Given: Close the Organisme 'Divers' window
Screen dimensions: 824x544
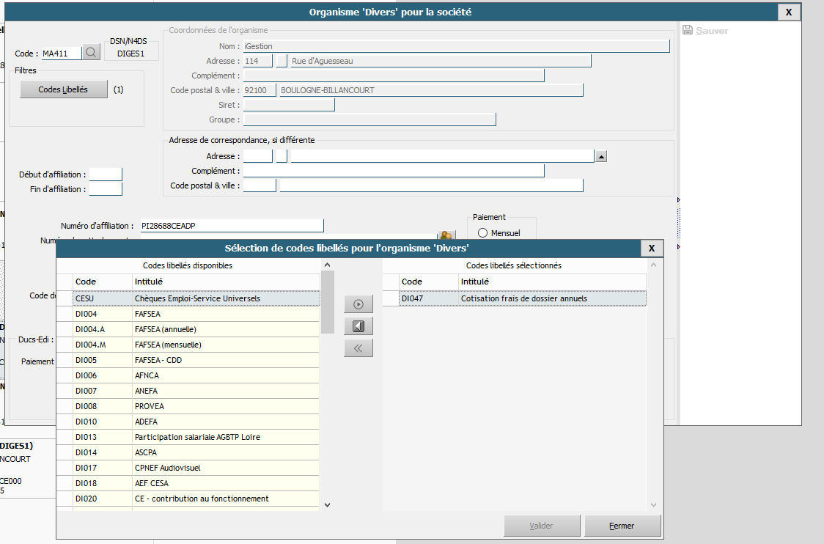Looking at the screenshot, I should (789, 12).
